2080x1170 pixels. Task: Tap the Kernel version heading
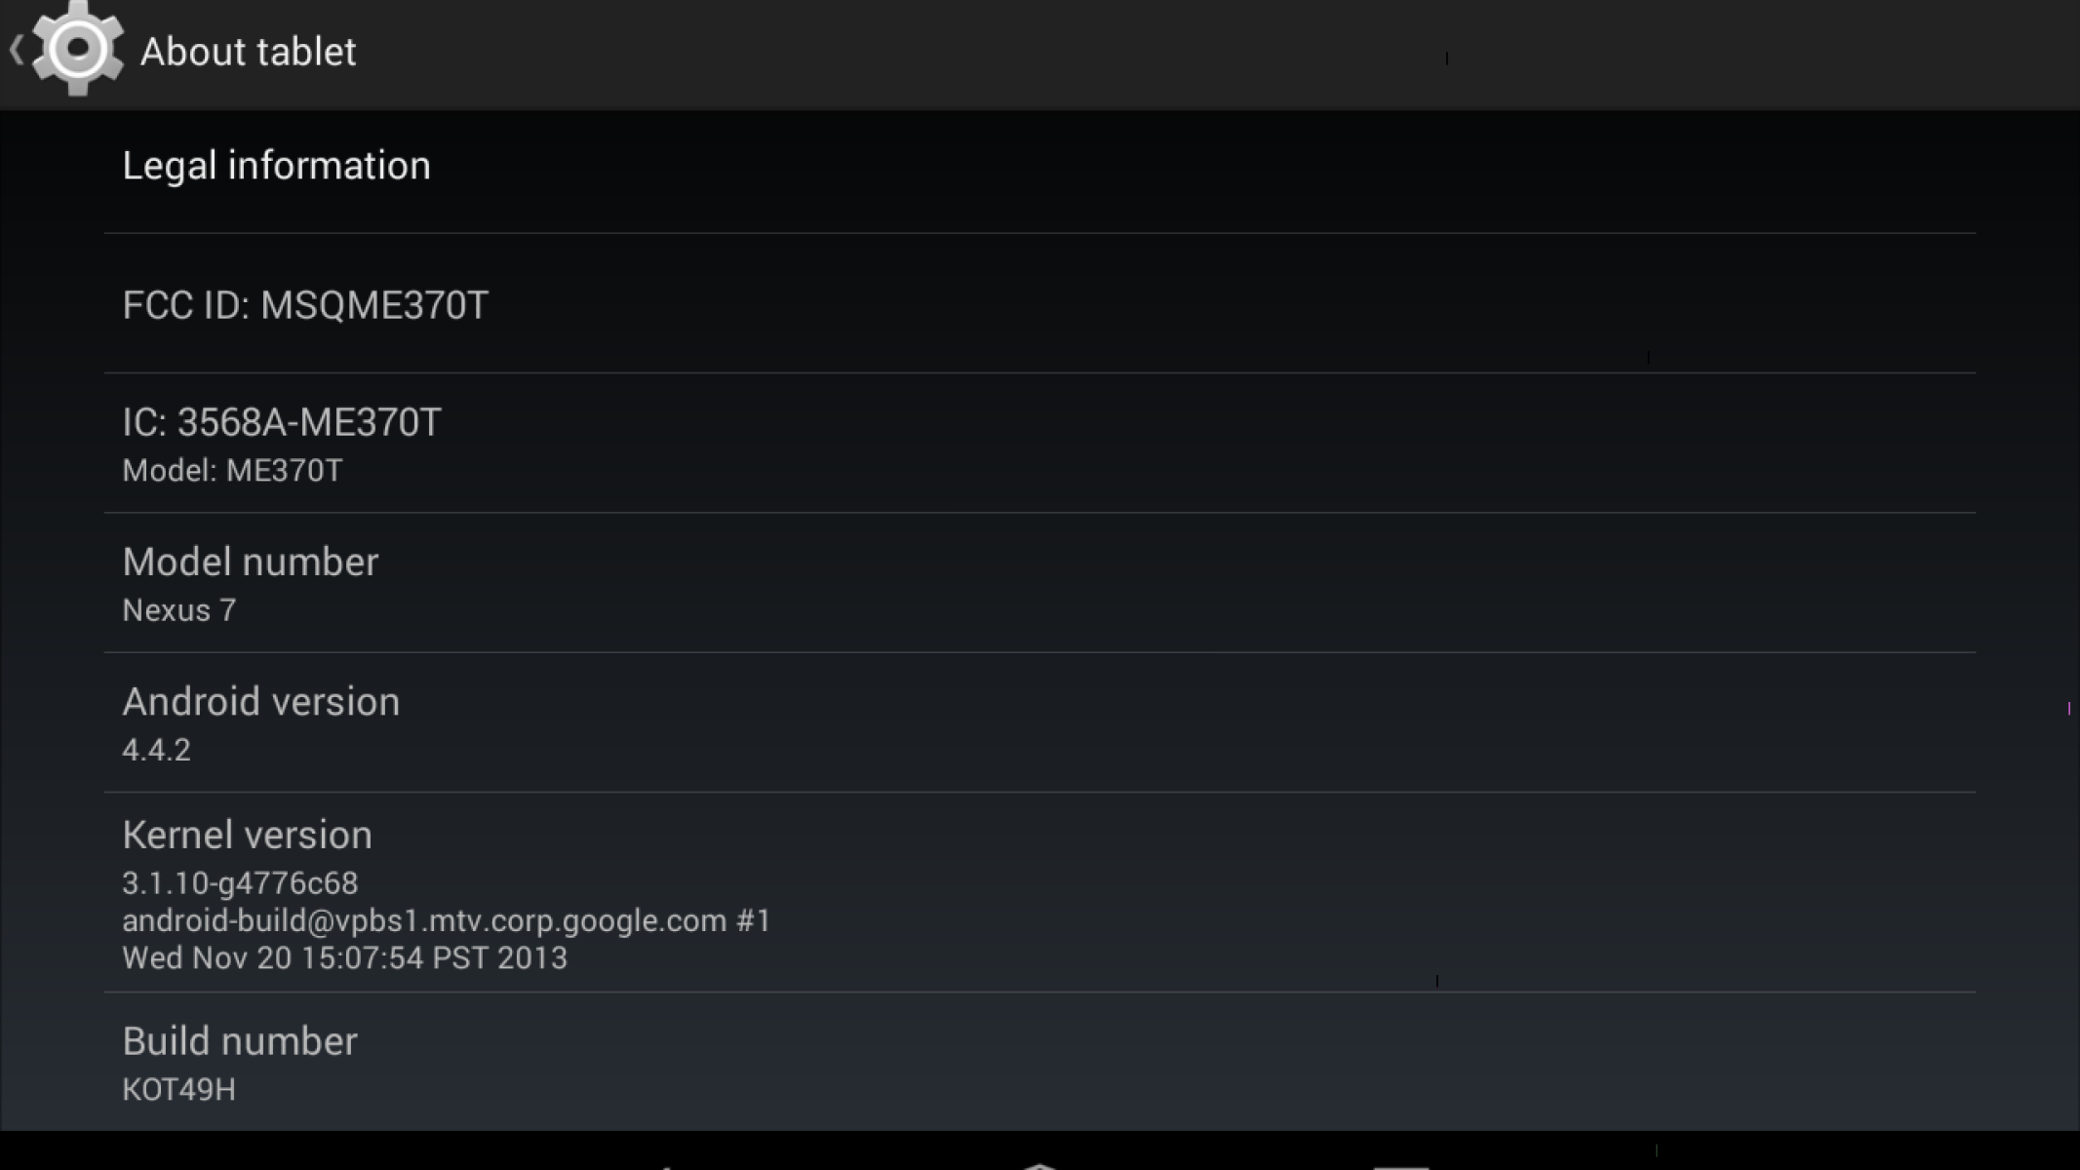(x=248, y=836)
